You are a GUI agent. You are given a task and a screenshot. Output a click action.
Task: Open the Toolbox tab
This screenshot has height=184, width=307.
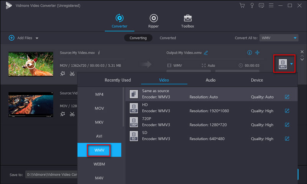pyautogui.click(x=188, y=21)
